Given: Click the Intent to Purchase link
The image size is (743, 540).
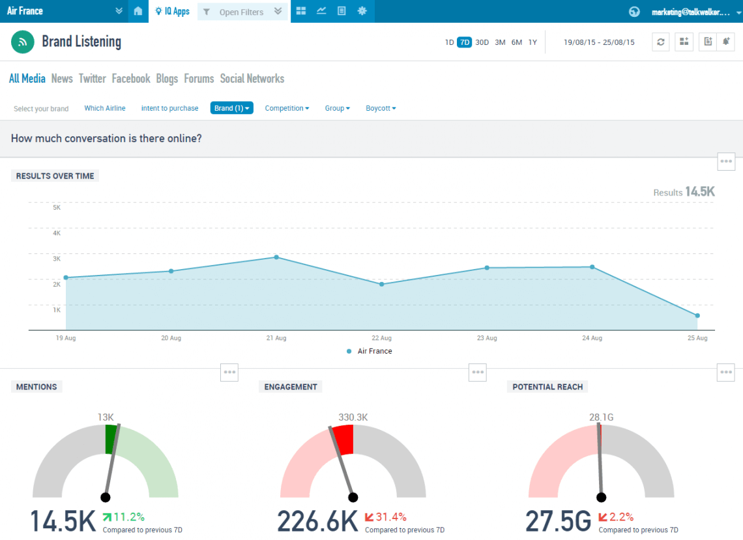Looking at the screenshot, I should pos(169,108).
